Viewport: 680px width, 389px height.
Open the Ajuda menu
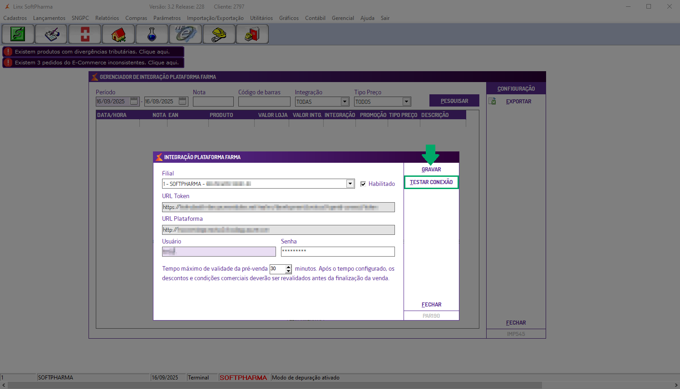pyautogui.click(x=367, y=18)
